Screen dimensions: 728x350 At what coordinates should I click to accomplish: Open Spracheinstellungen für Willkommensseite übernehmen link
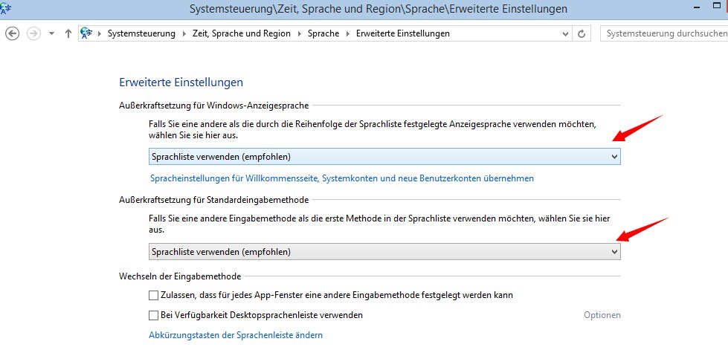coord(342,178)
